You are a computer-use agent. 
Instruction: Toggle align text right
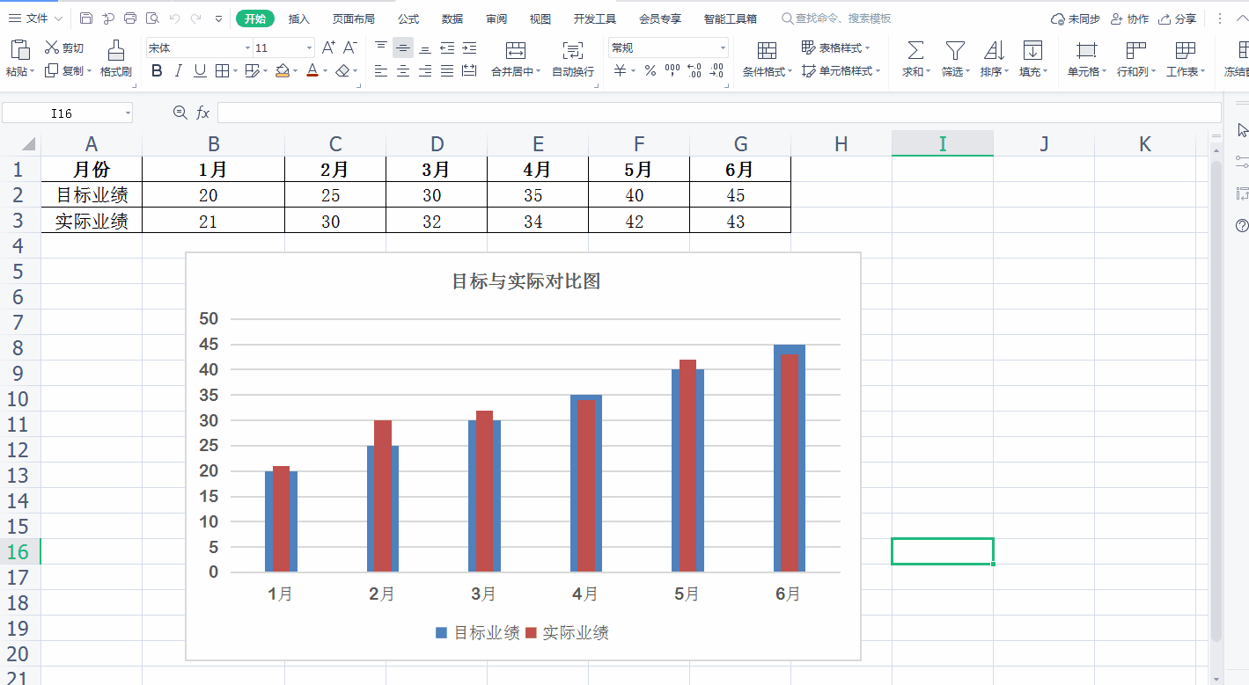424,70
